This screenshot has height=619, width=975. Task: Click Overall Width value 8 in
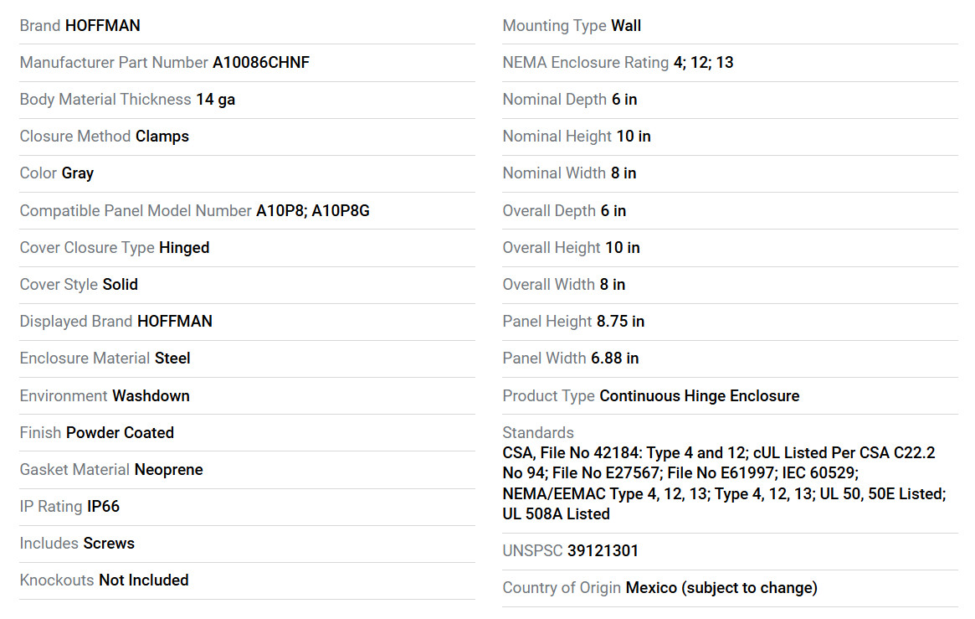613,284
